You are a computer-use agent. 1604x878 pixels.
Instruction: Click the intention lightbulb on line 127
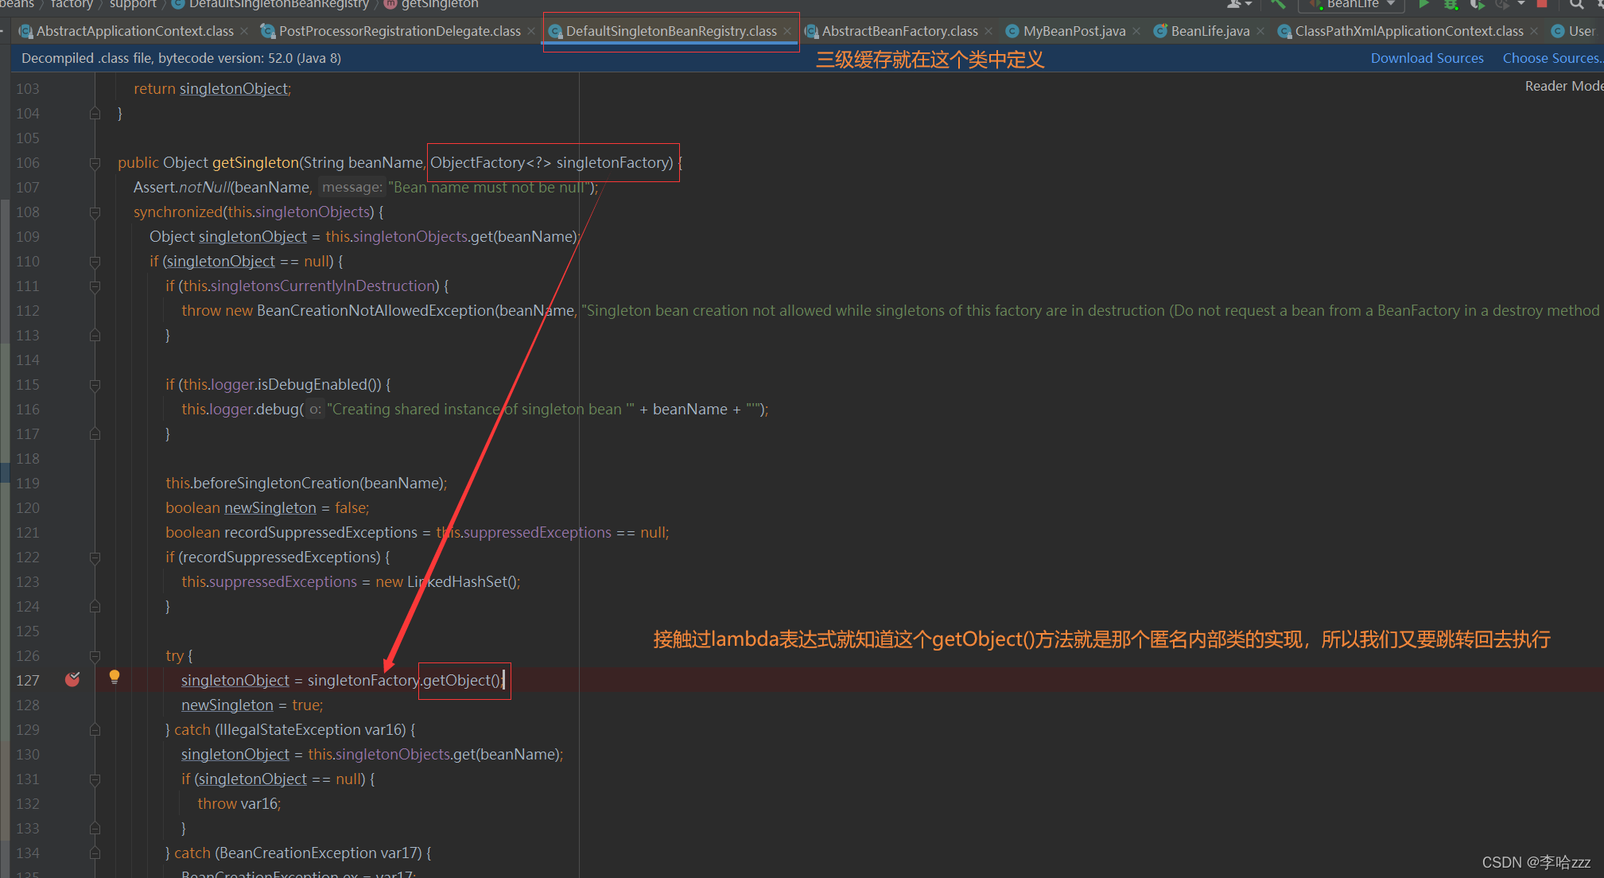(x=115, y=677)
